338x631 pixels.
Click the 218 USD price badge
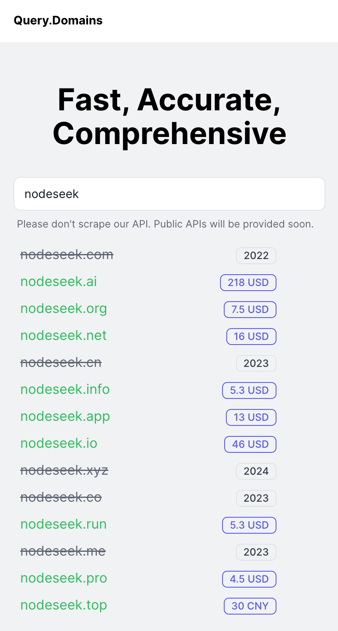(248, 283)
